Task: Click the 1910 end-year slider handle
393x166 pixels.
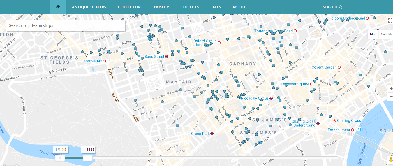Action: pyautogui.click(x=87, y=158)
